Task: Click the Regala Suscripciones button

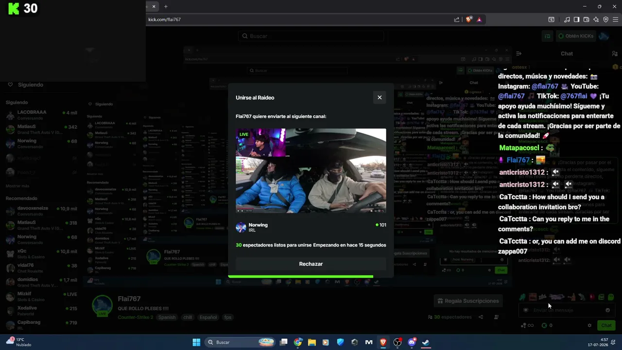Action: pyautogui.click(x=468, y=301)
